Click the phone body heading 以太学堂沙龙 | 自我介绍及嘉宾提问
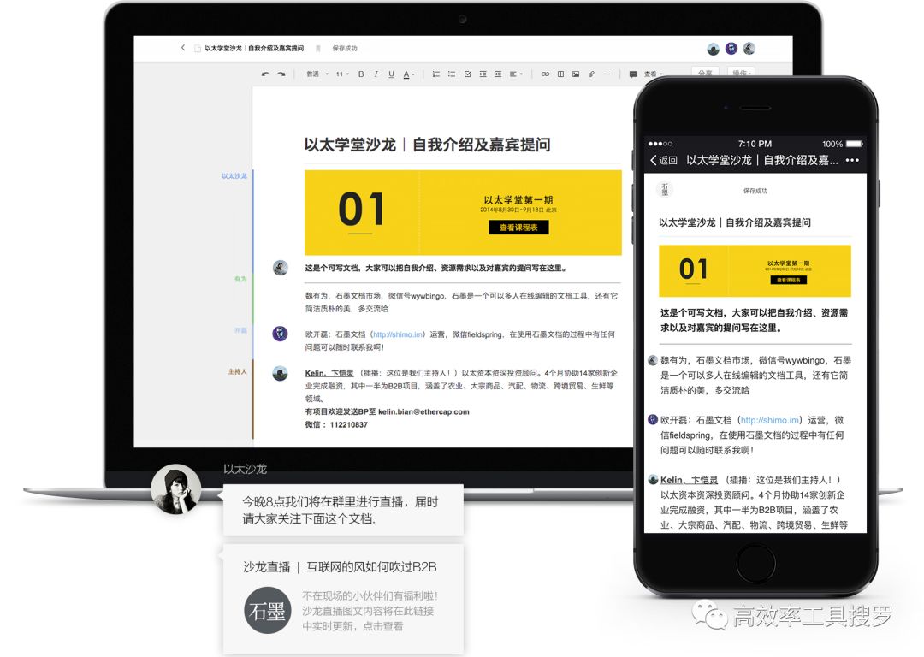The image size is (924, 657). (x=735, y=222)
